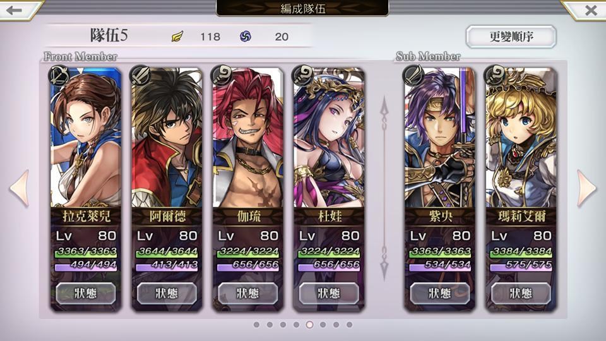The height and width of the screenshot is (341, 606).
Task: Select the last team page dot
Action: pyautogui.click(x=349, y=325)
